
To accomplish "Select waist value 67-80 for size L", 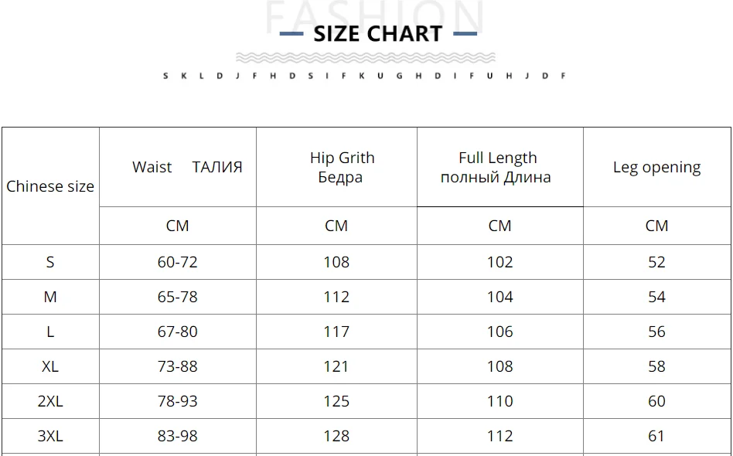I will click(178, 332).
